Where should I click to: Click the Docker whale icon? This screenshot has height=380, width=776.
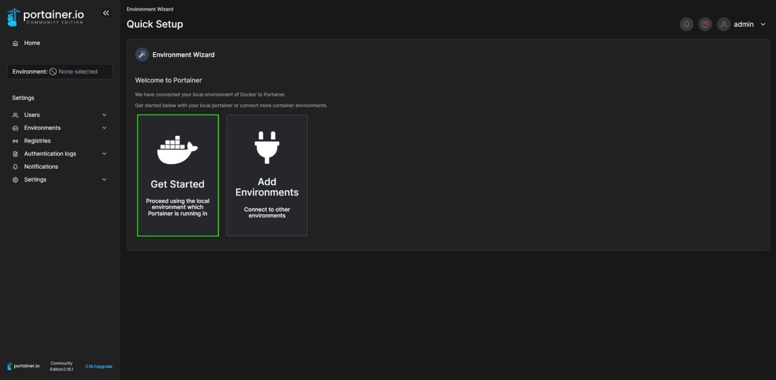click(x=178, y=150)
